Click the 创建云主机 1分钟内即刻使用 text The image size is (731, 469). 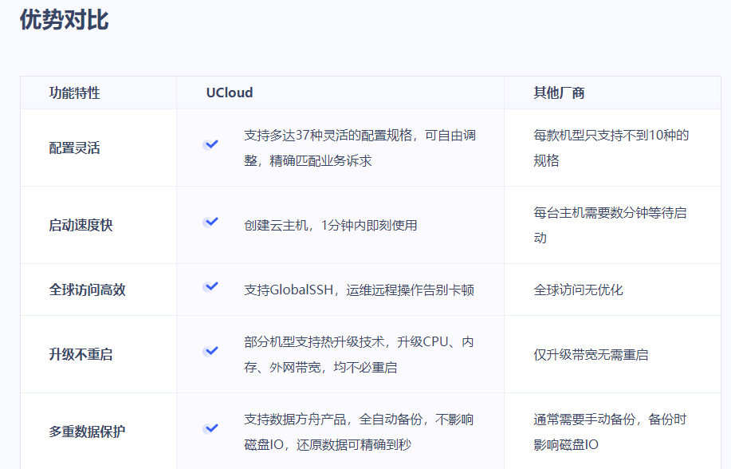click(x=330, y=226)
